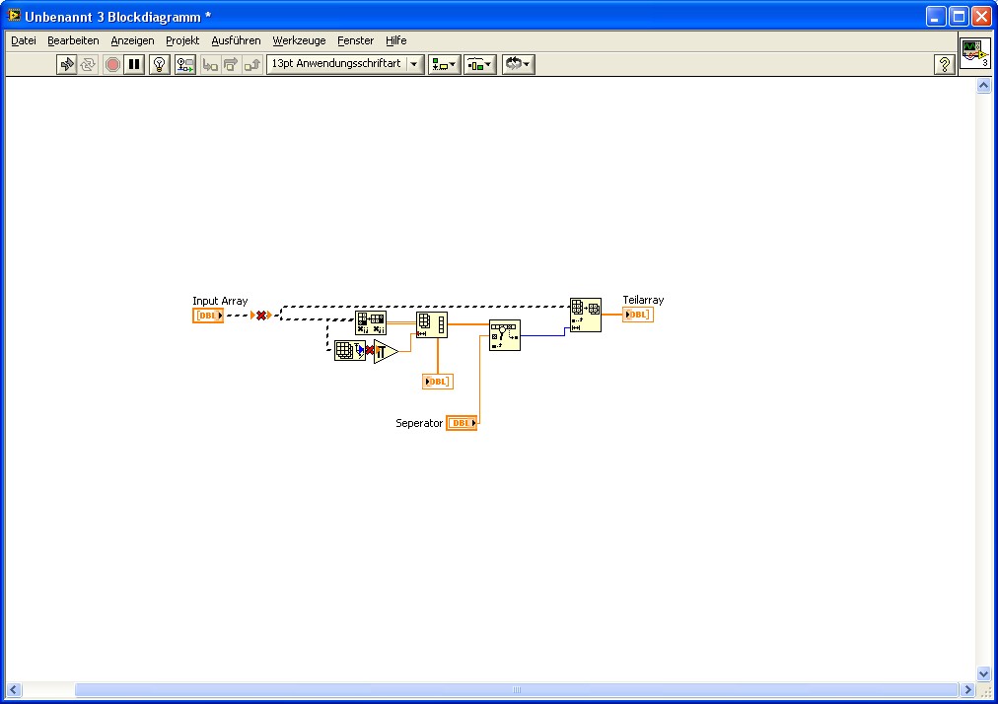Click the broken Run arrow button
The image size is (998, 704).
click(x=67, y=64)
